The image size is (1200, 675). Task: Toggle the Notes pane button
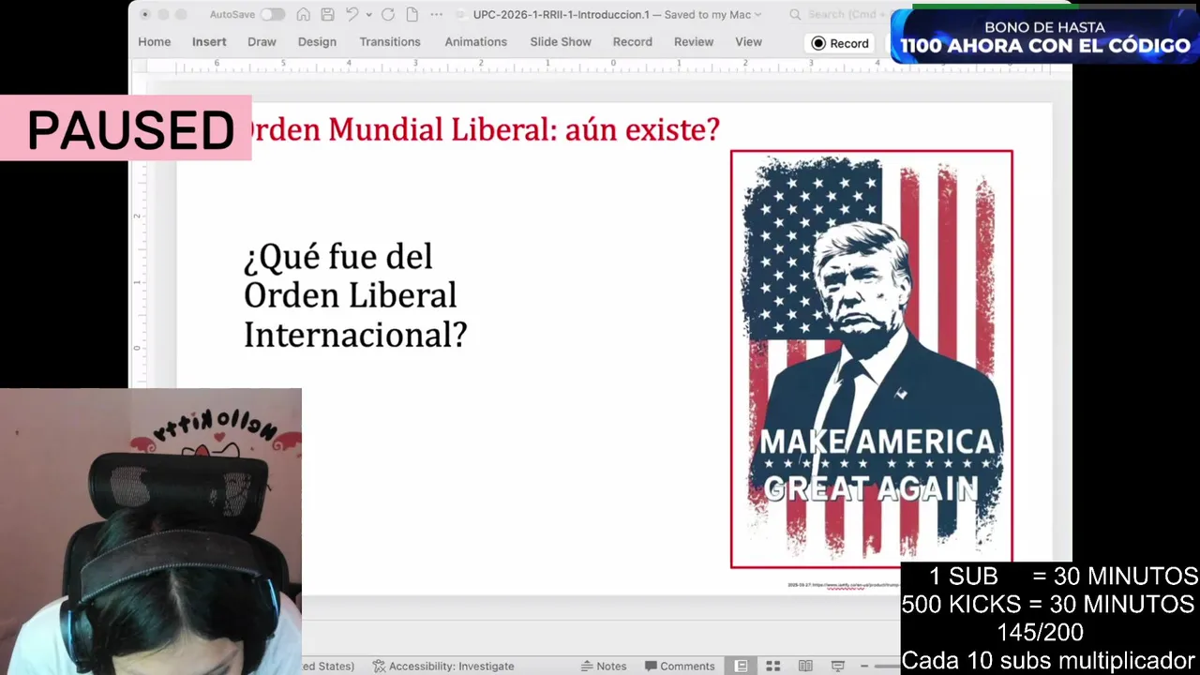point(604,666)
